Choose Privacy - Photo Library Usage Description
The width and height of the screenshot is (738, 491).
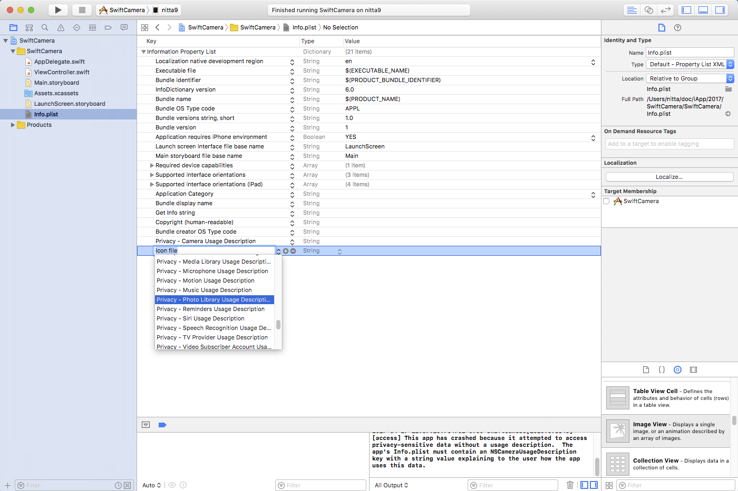pos(214,299)
